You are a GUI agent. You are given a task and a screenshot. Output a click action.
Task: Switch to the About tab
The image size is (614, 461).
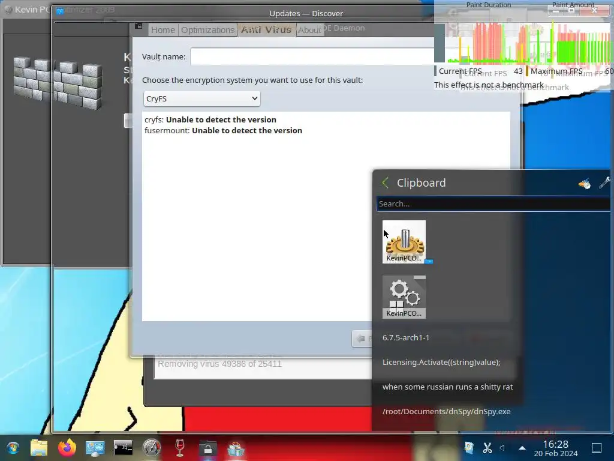click(309, 30)
